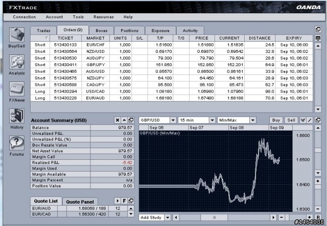
Task: Click the chart vertical scroll-down arrow
Action: click(x=318, y=173)
